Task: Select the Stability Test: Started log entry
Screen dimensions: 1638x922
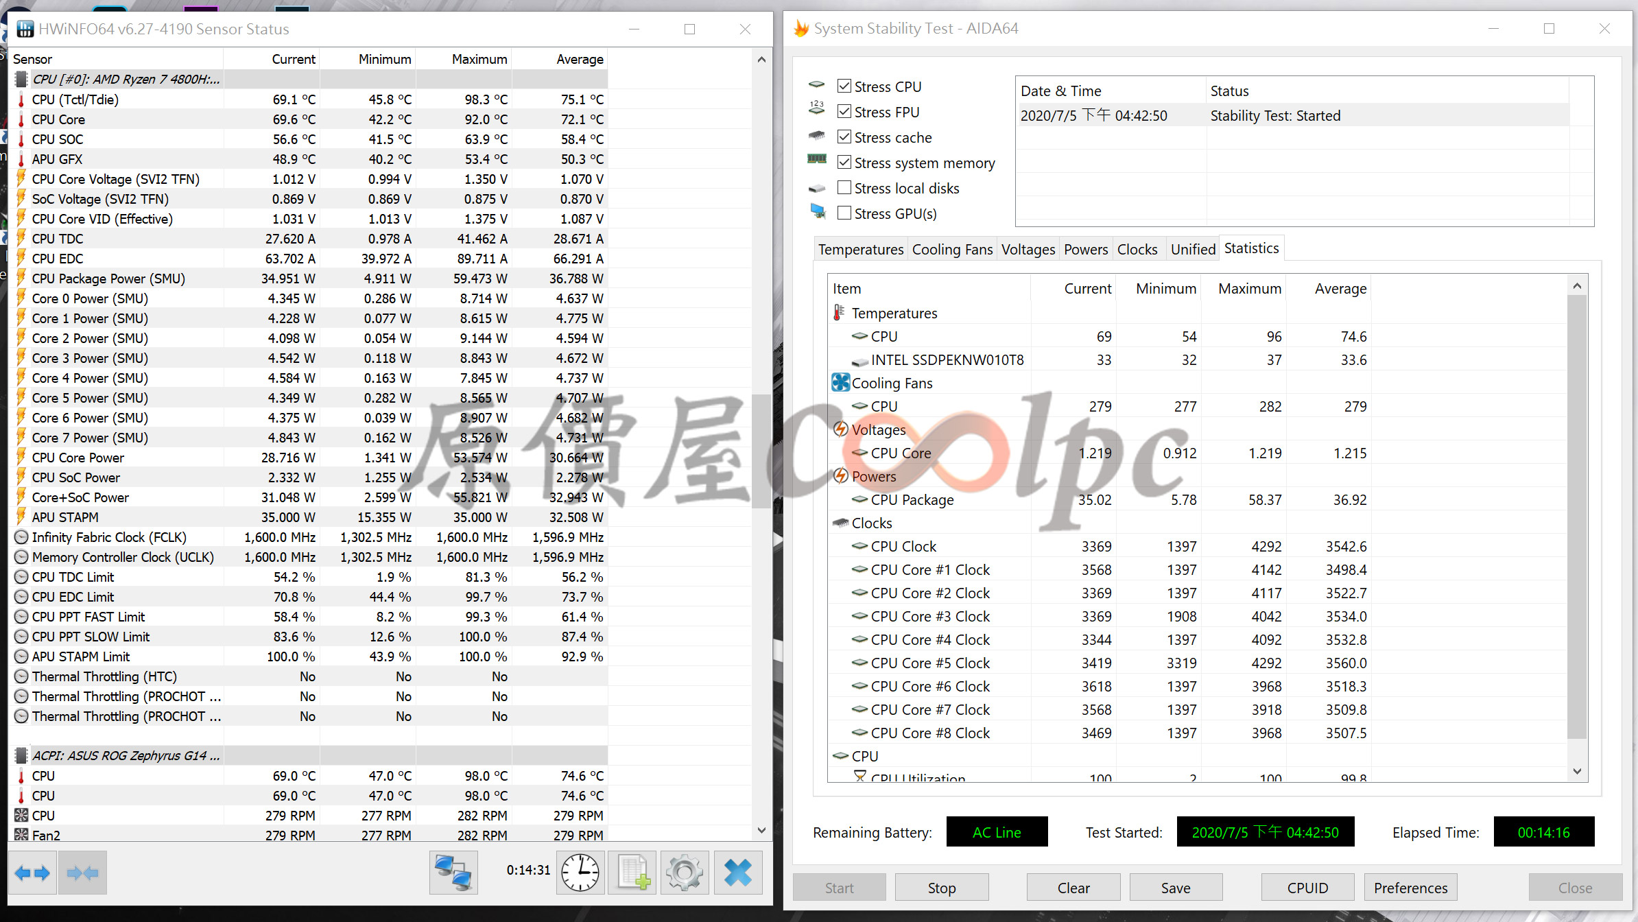Action: [1294, 115]
